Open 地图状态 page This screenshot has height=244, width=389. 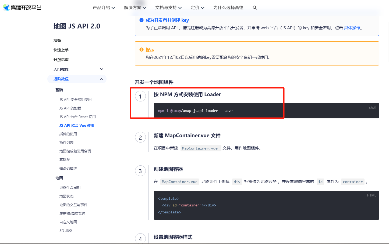tap(66, 196)
